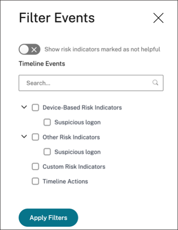The width and height of the screenshot is (178, 230).
Task: Collapse the Other Risk Indicators group
Action: click(24, 137)
